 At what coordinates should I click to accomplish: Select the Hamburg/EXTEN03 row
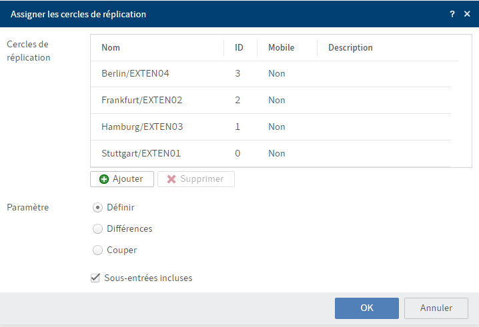pos(271,127)
